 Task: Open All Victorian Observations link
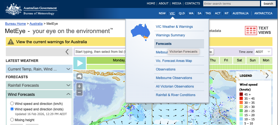coord(179,86)
